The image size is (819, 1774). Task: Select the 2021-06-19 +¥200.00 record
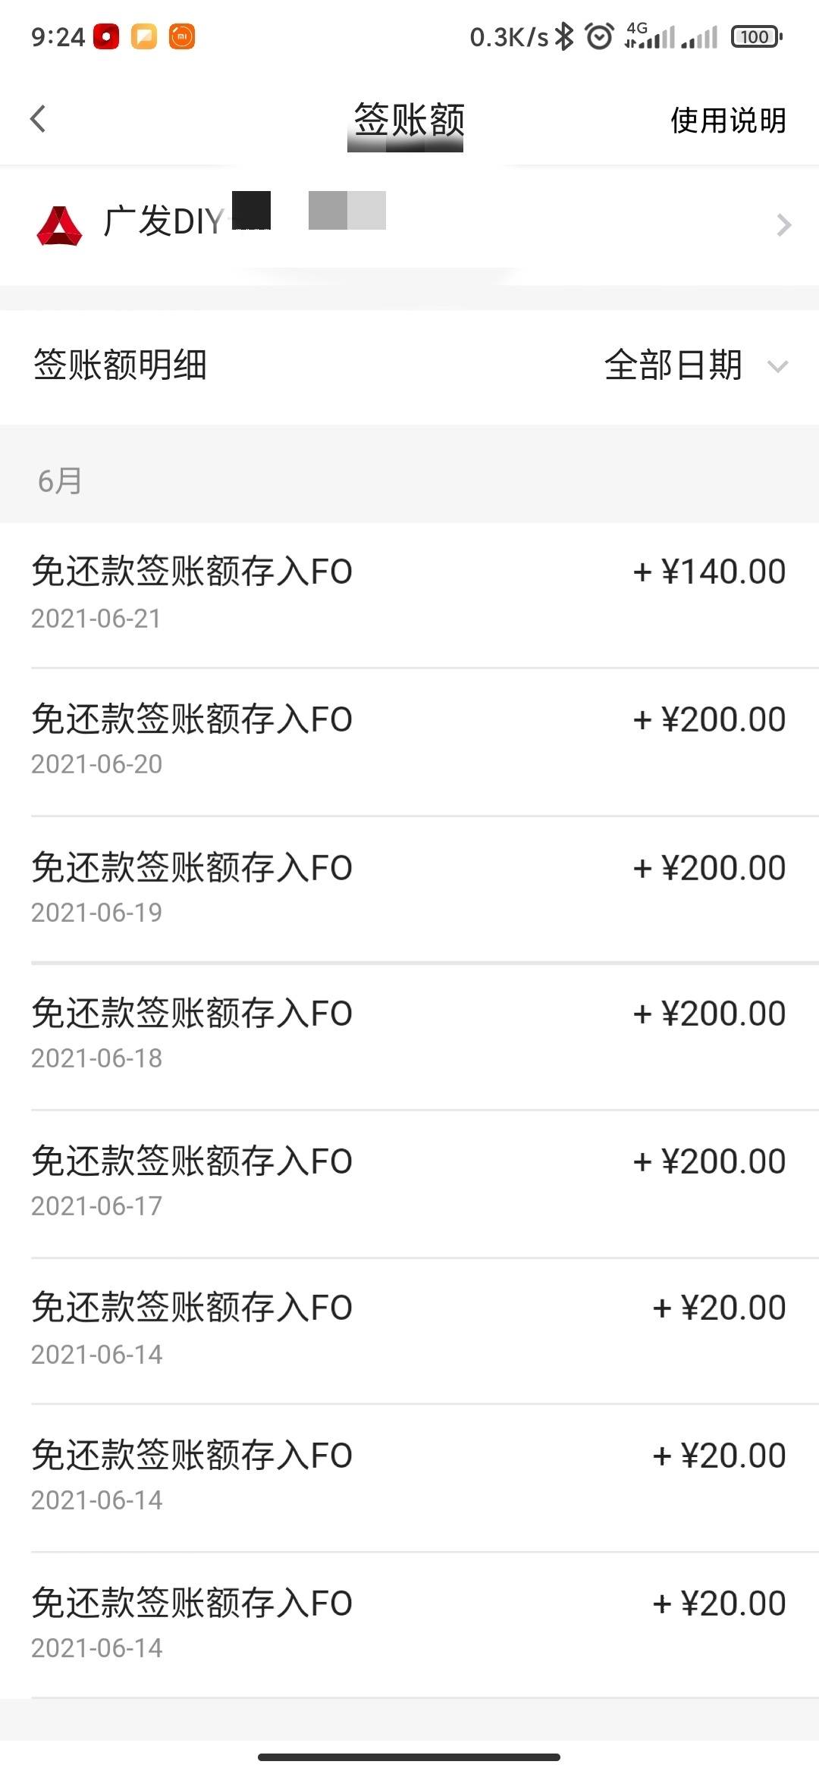tap(409, 890)
